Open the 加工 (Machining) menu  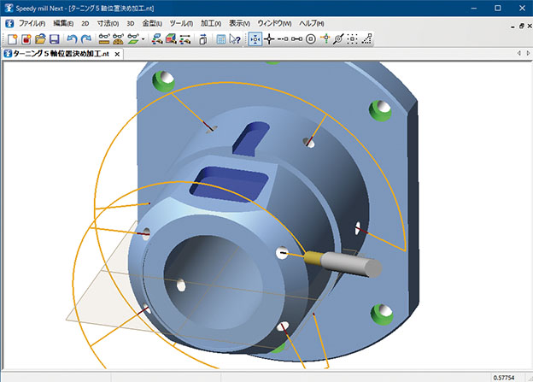212,23
